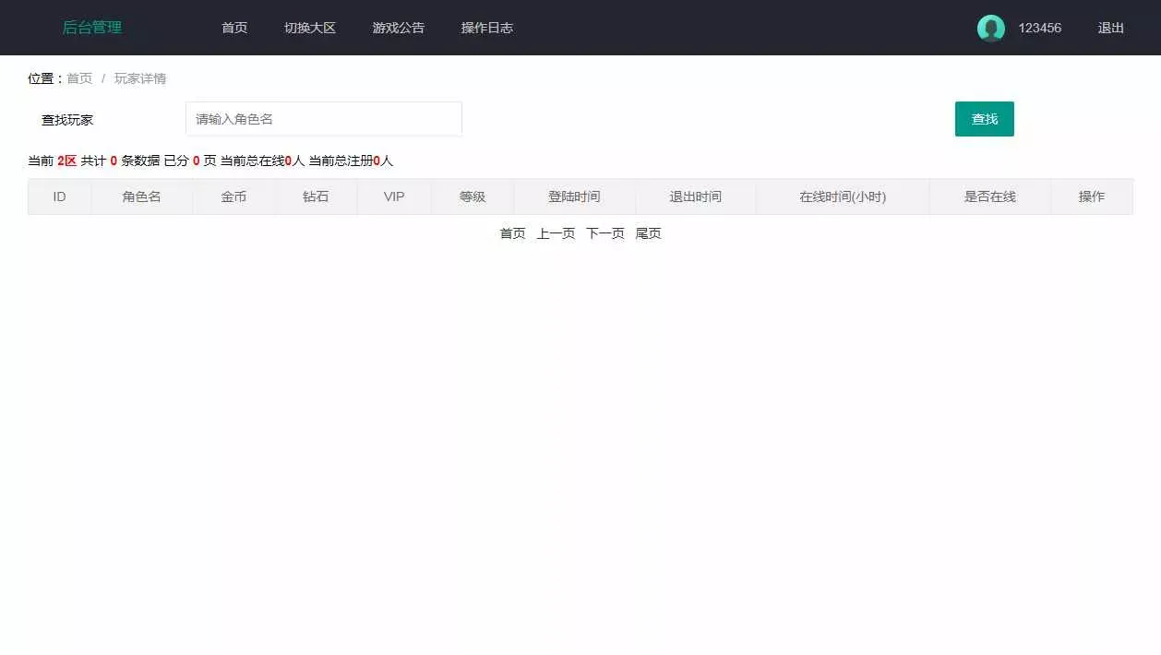
Task: Open the 切换大区 menu item
Action: point(310,28)
